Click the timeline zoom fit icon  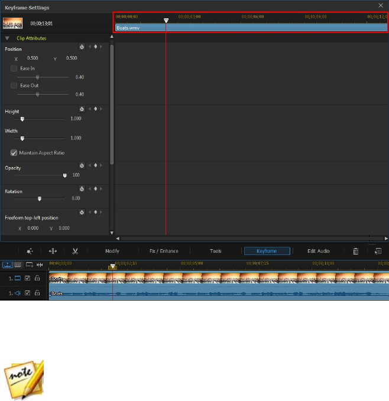click(x=40, y=265)
